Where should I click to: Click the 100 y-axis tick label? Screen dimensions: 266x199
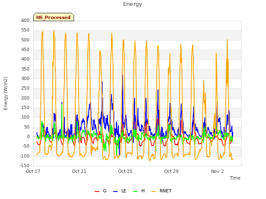tap(25, 117)
